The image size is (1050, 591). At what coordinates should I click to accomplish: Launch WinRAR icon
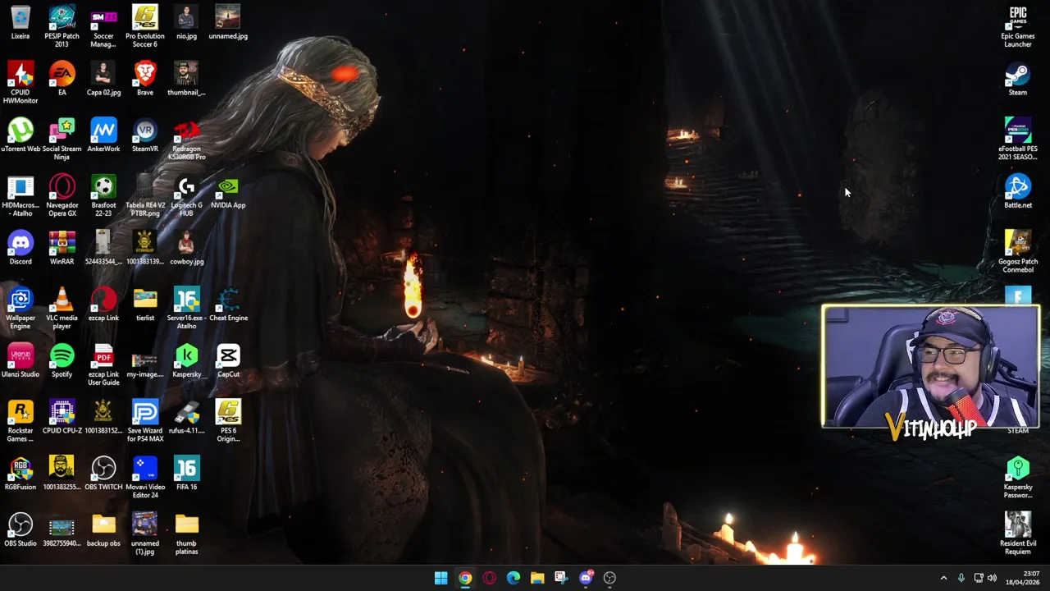[62, 249]
